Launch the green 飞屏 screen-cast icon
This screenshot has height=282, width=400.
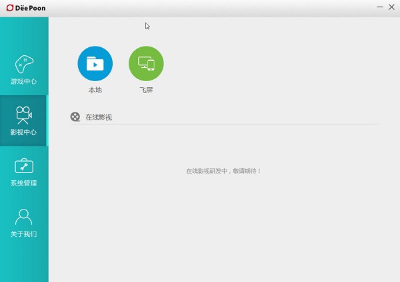[146, 63]
